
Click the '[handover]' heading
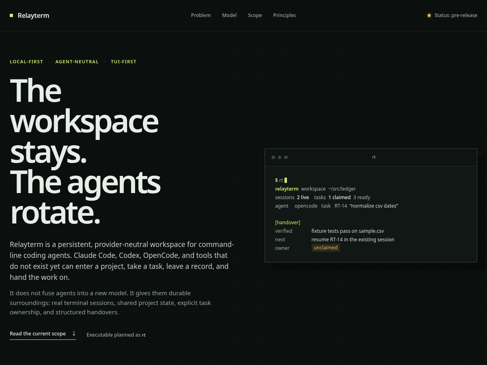[x=288, y=223]
